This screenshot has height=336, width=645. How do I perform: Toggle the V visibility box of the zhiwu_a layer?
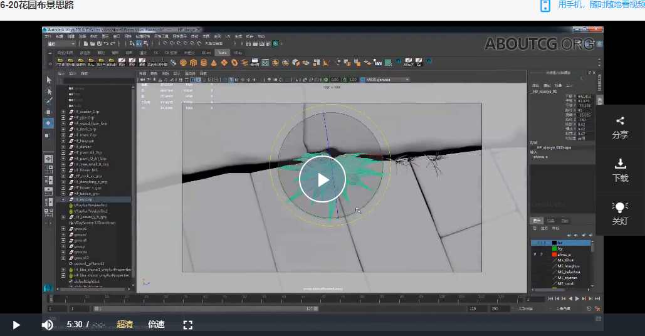535,255
